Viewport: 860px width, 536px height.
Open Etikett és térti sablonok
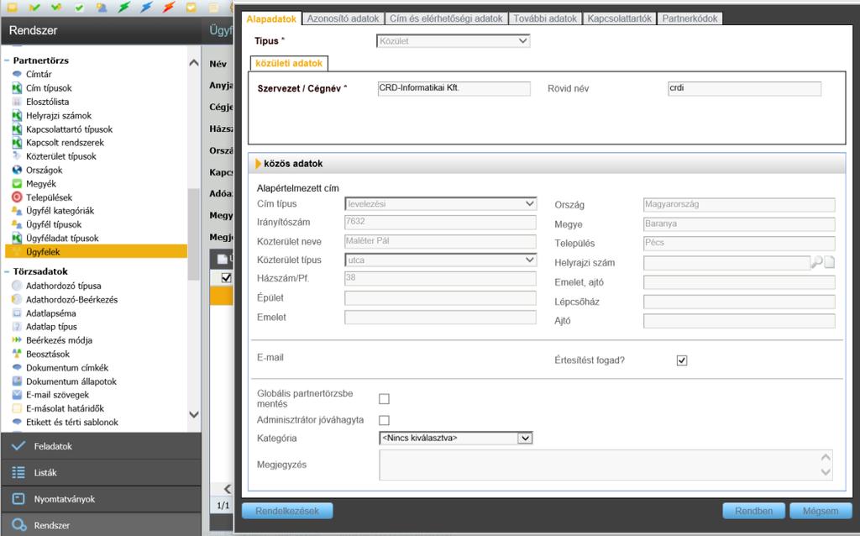[x=72, y=422]
